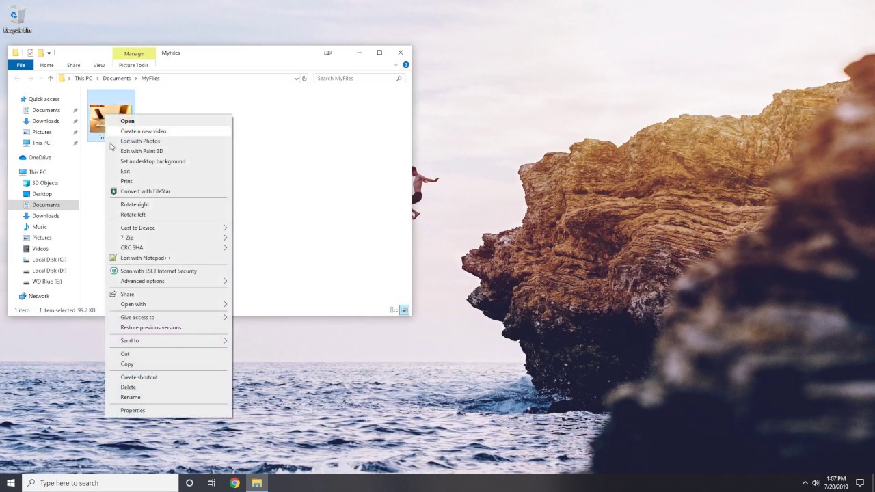Image resolution: width=875 pixels, height=492 pixels.
Task: Select Videos in the navigation pane
Action: (40, 249)
